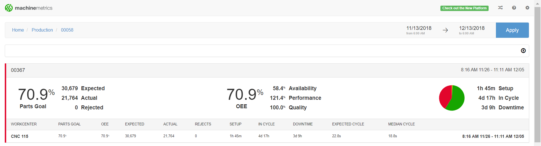Click the red Downtime pie slice
The height and width of the screenshot is (146, 541).
[x=445, y=96]
